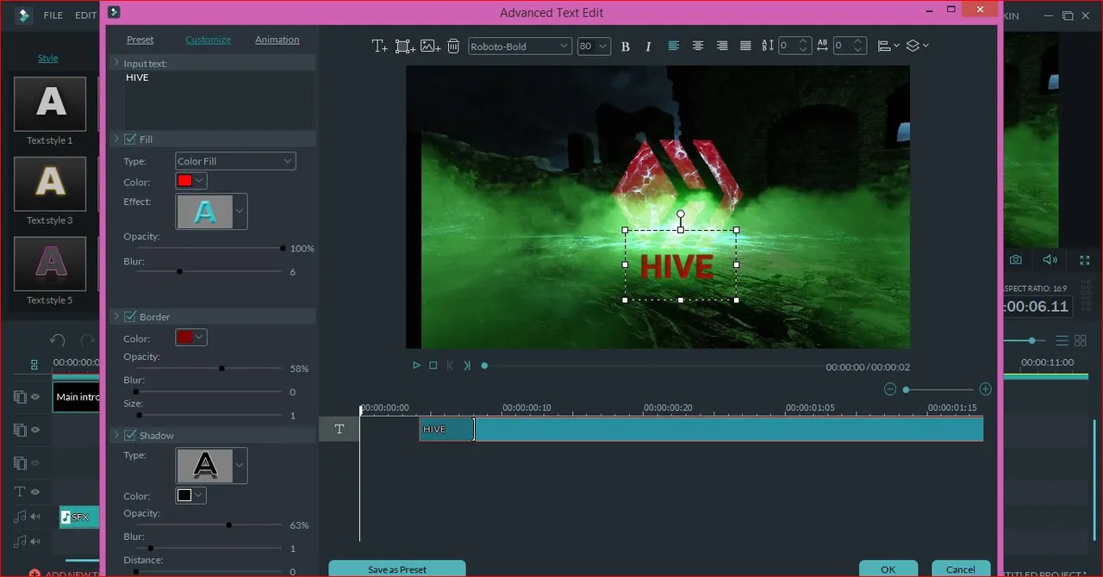Image resolution: width=1103 pixels, height=577 pixels.
Task: Open the black shadow color picker
Action: click(191, 495)
